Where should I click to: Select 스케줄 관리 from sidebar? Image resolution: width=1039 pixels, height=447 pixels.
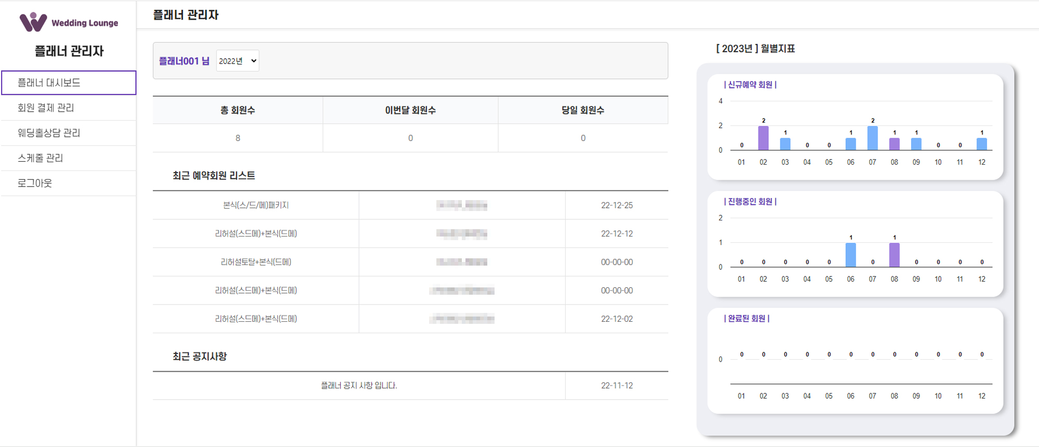(x=41, y=158)
